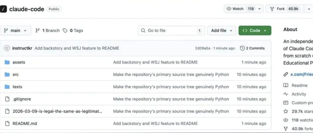Click the 1 minute ago timestamp for assets

point(254,62)
